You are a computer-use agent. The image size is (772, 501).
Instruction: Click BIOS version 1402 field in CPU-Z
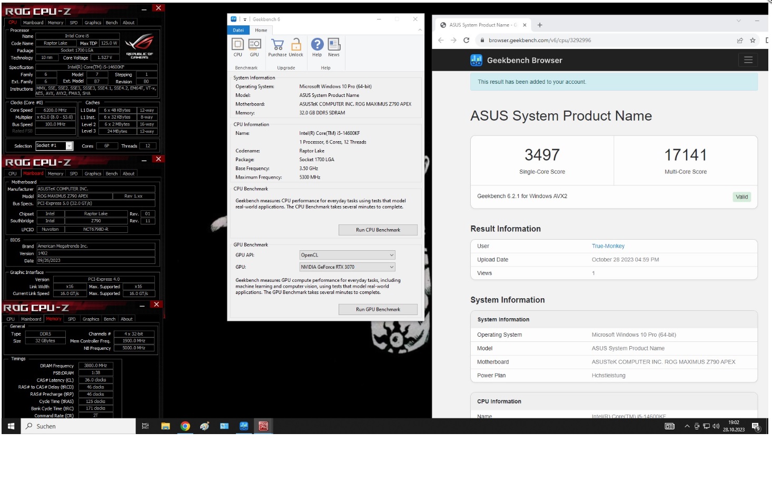96,253
